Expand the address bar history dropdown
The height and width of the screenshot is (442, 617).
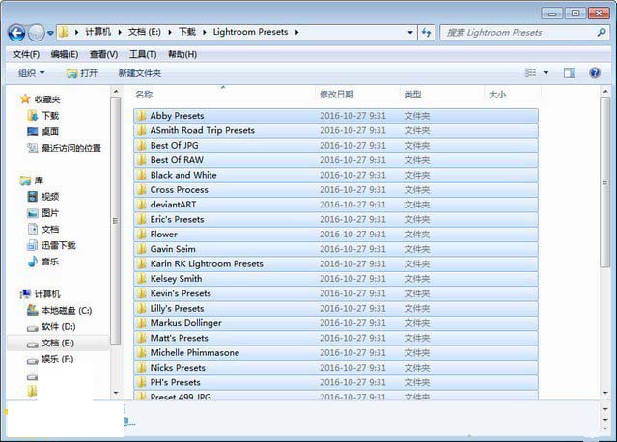click(x=410, y=32)
